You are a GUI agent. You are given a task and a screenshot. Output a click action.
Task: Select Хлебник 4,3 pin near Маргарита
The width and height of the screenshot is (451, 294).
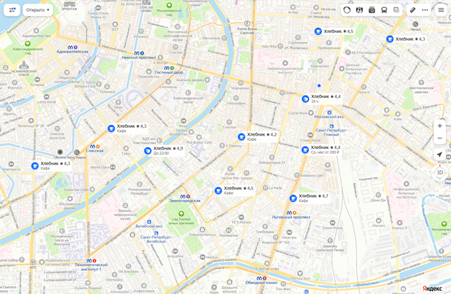pyautogui.click(x=34, y=166)
